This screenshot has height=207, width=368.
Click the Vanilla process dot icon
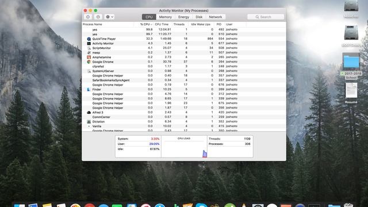coord(89,126)
